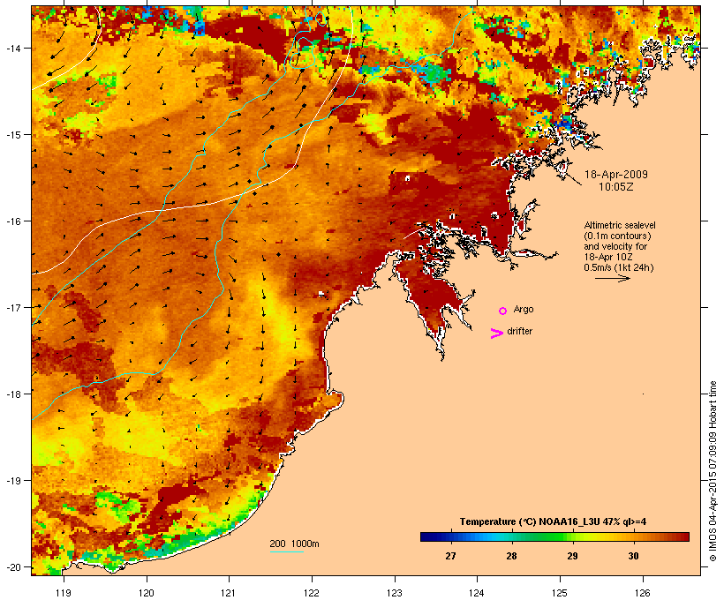This screenshot has width=724, height=600.
Task: Click the '18-Apr-2009' date label
Action: (x=616, y=175)
